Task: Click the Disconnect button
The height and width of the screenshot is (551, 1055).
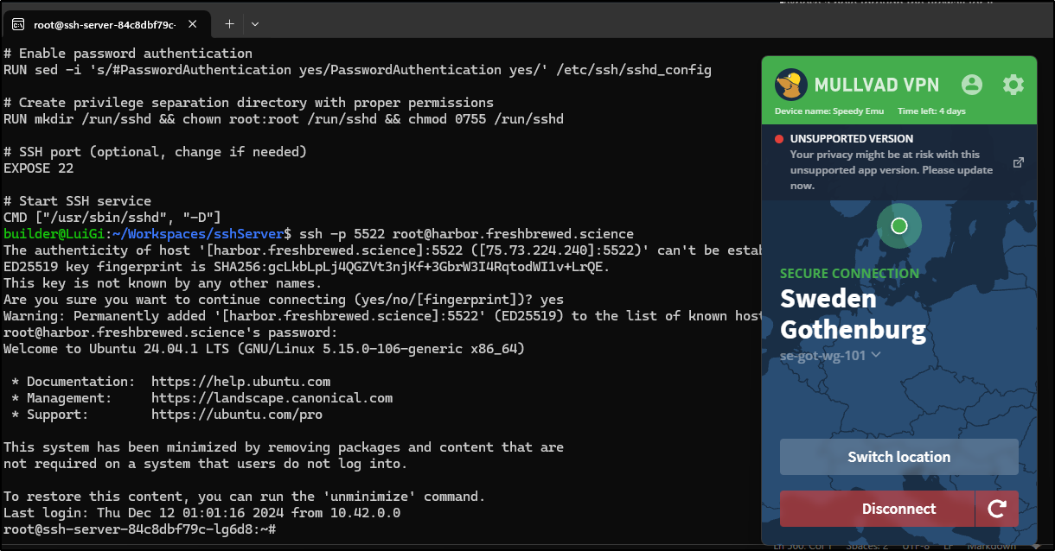Action: point(877,509)
